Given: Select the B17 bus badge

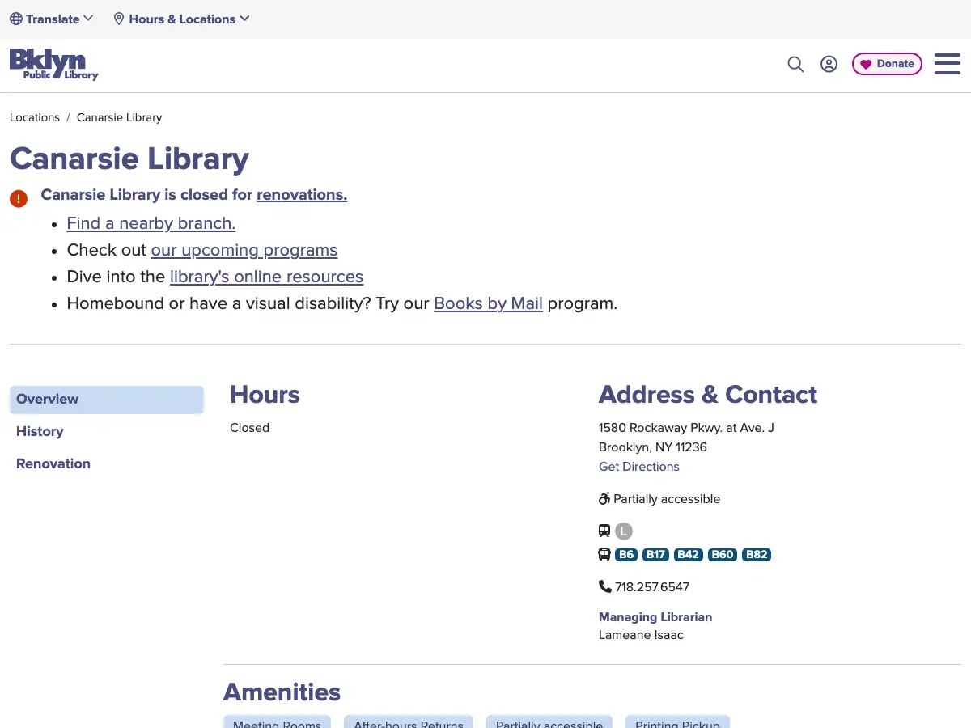Looking at the screenshot, I should click(x=656, y=555).
